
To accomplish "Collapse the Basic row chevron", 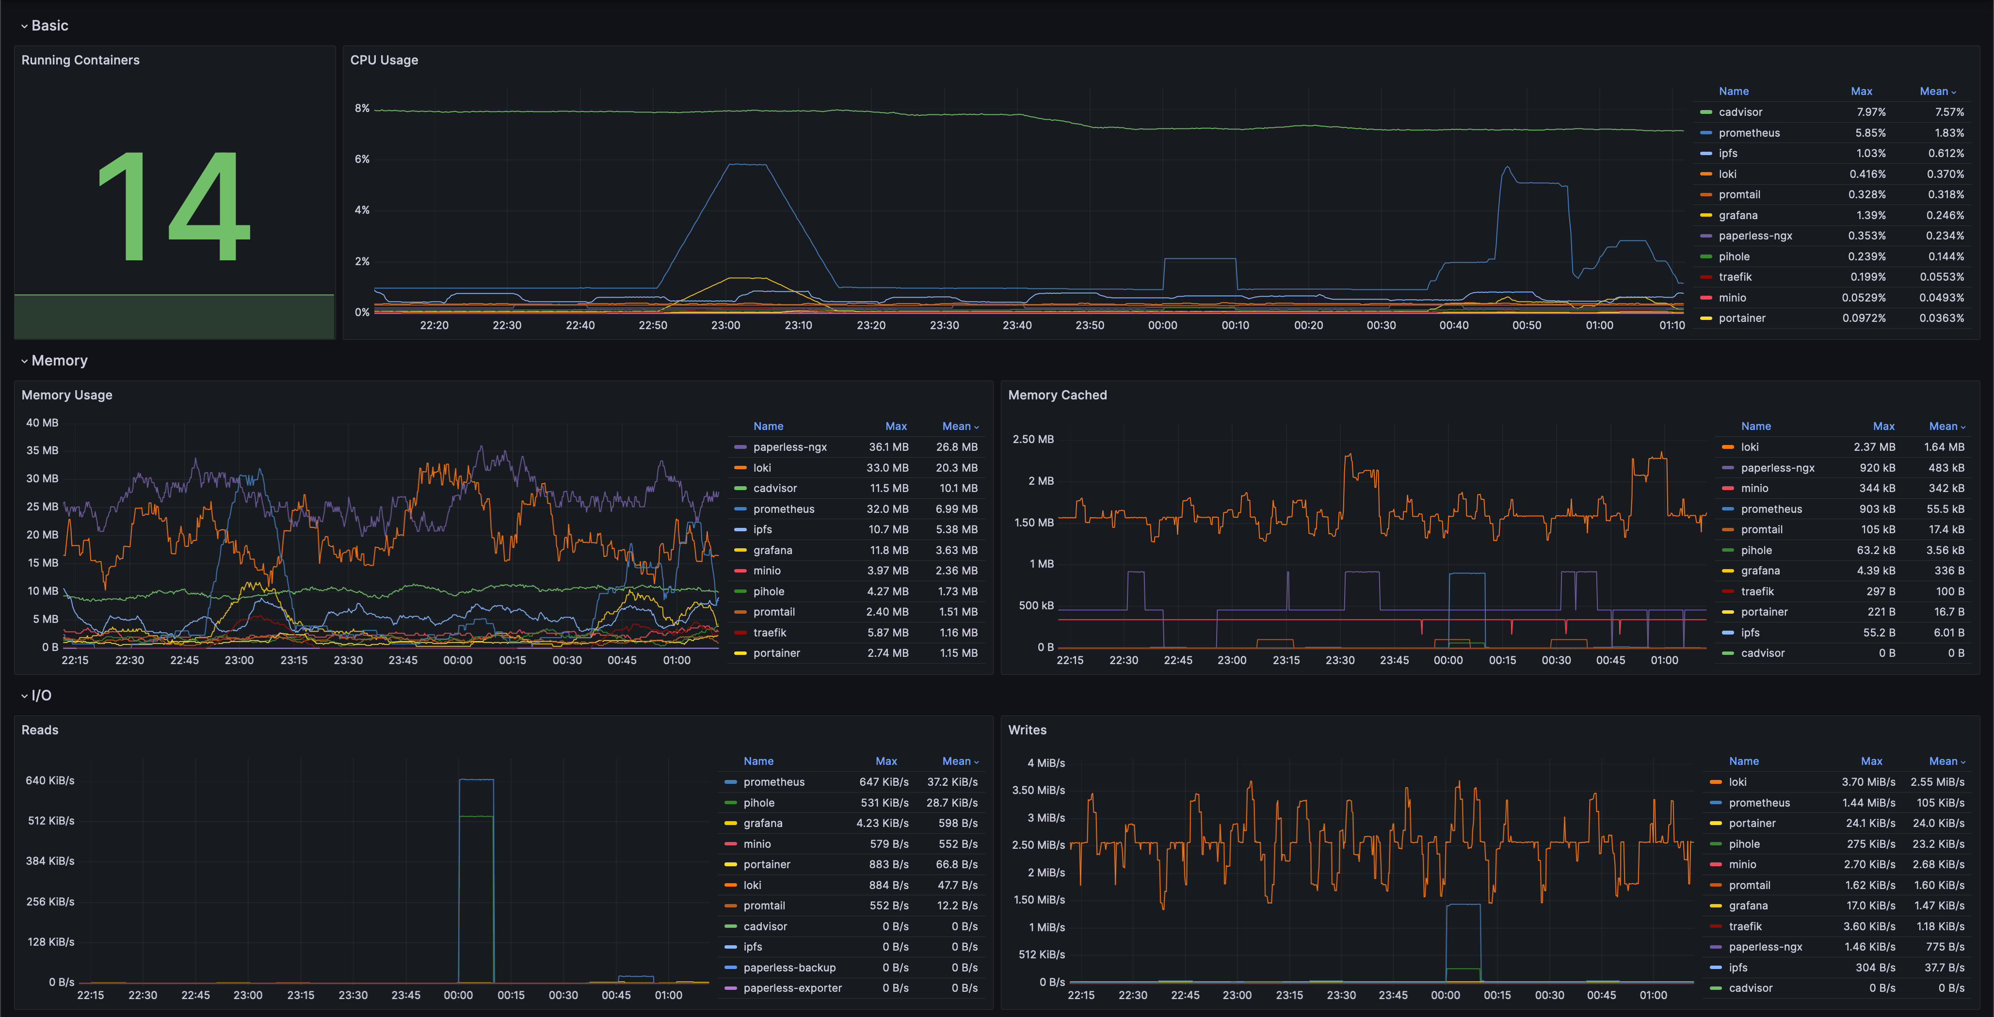I will [x=24, y=26].
